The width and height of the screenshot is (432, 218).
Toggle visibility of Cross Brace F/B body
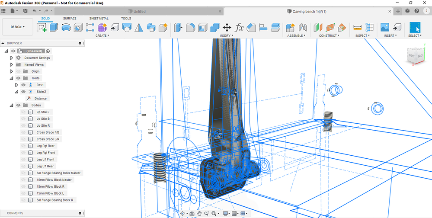click(23, 132)
